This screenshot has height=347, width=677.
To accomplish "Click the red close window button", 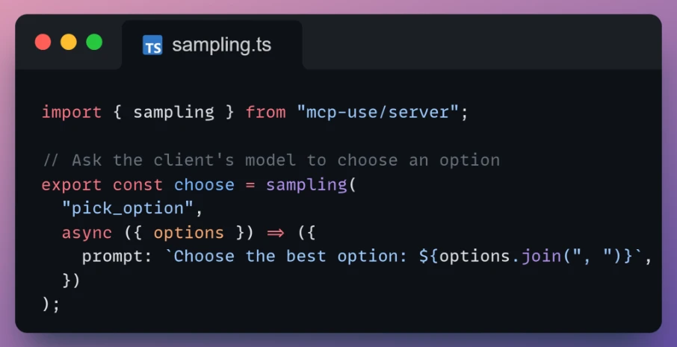I will click(x=43, y=43).
